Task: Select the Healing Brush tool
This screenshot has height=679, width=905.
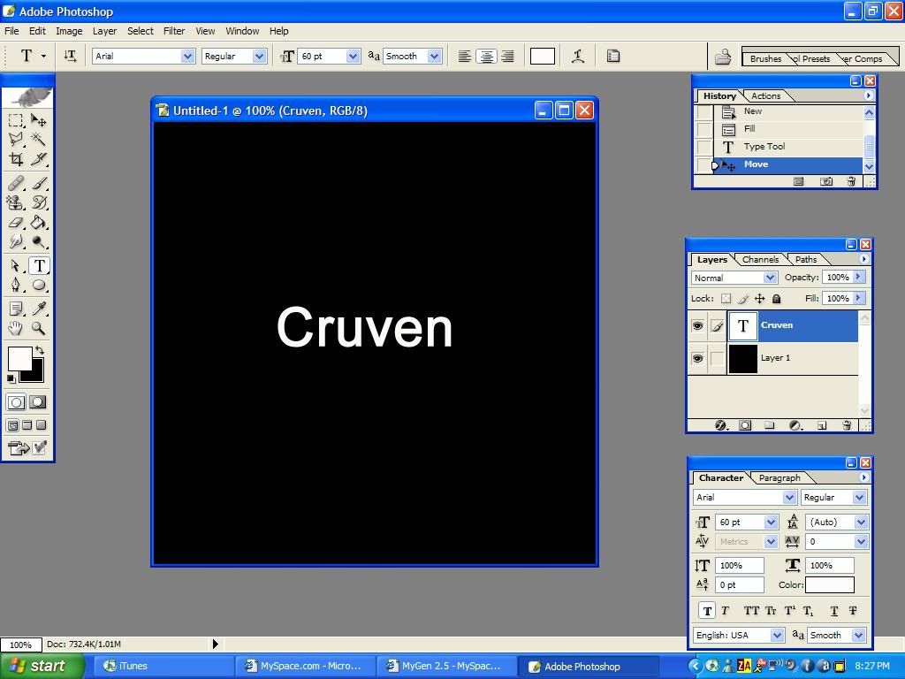Action: coord(16,184)
